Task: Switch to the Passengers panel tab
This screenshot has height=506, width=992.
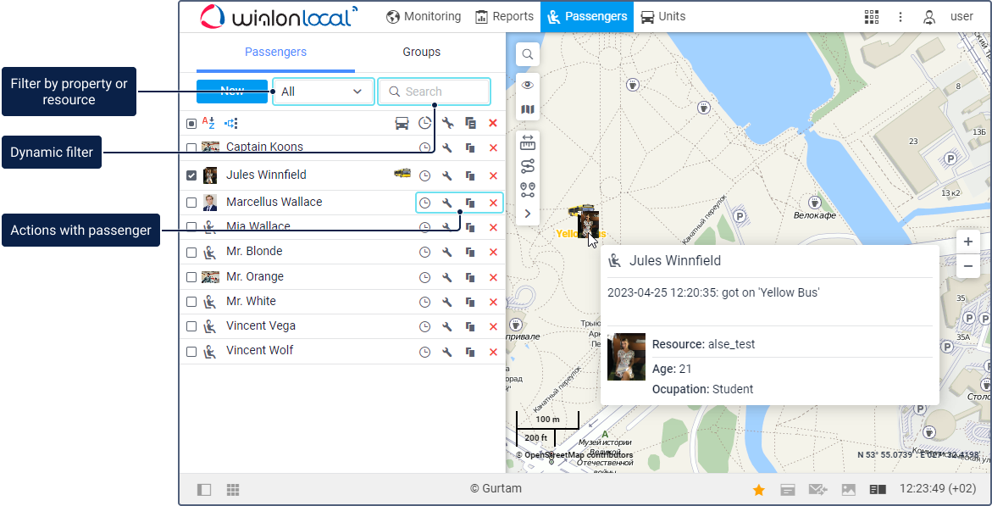Action: (276, 52)
